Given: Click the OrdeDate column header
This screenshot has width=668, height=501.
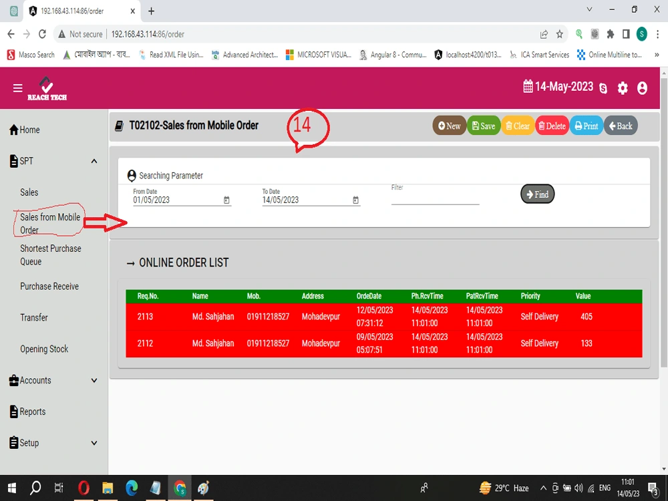Looking at the screenshot, I should tap(369, 296).
